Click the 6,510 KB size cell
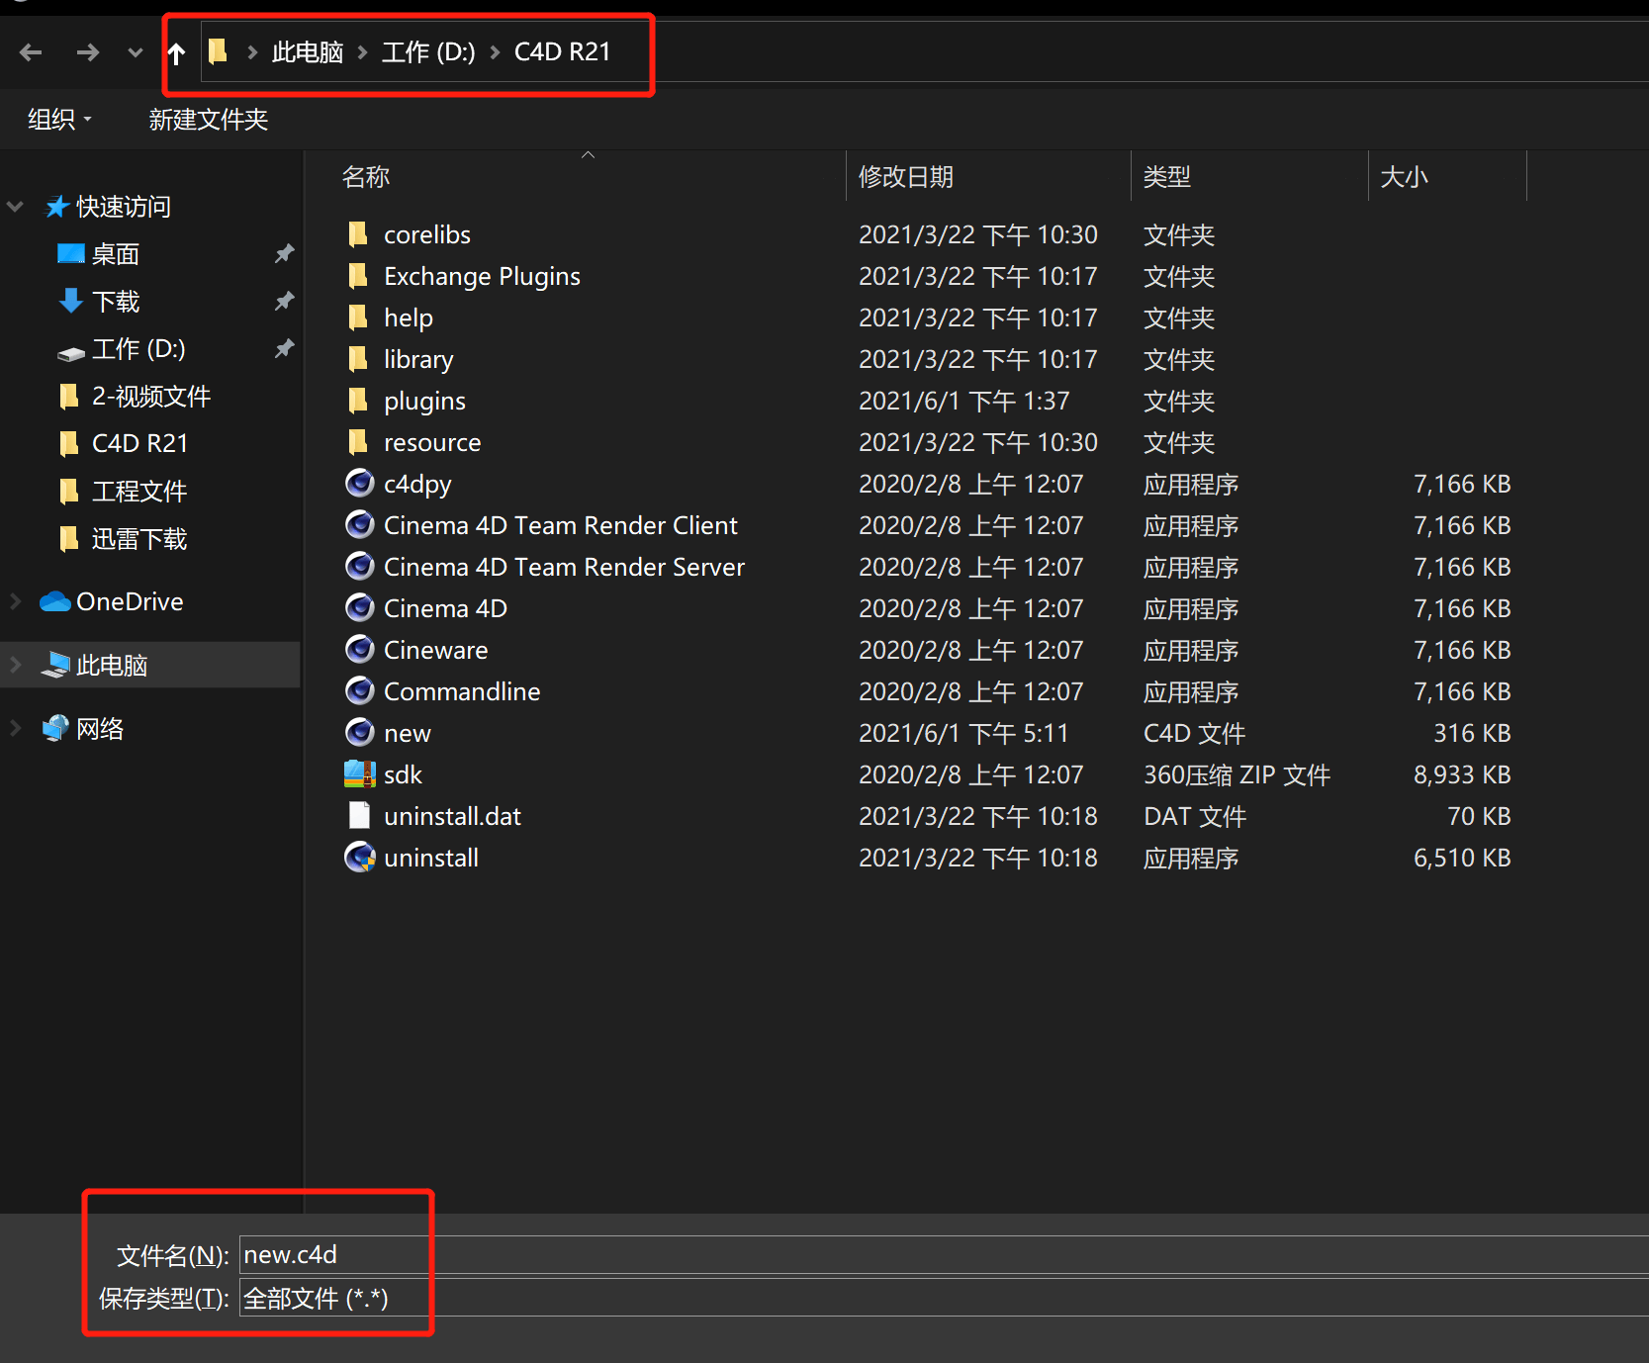 click(x=1462, y=858)
